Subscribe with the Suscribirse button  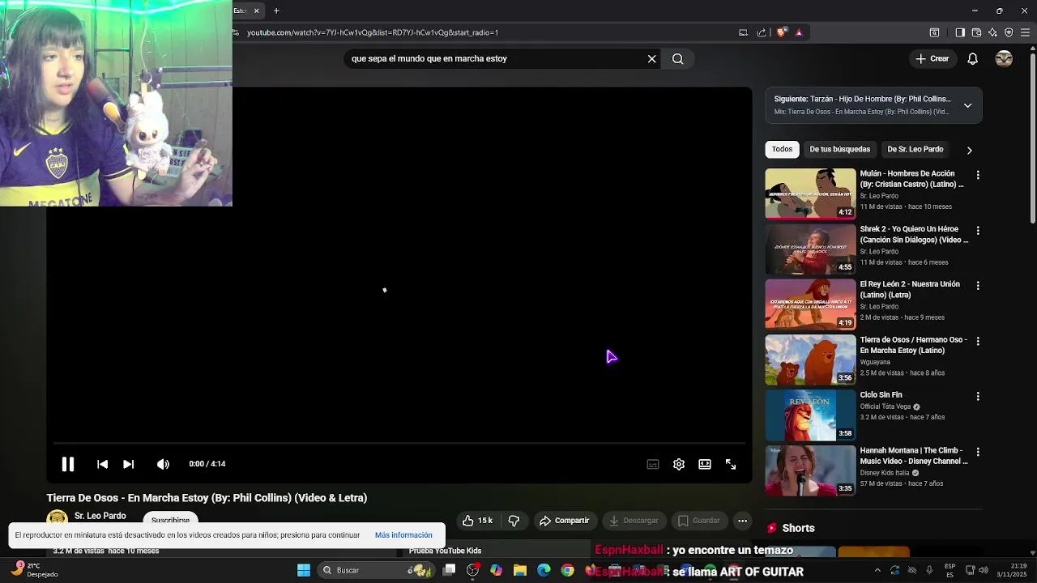(170, 520)
